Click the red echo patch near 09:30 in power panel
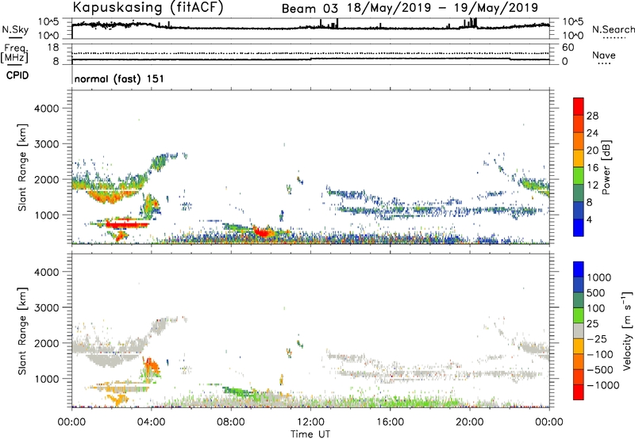This screenshot has height=439, width=635. pos(264,232)
